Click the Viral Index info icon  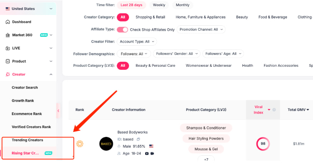pyautogui.click(x=274, y=110)
